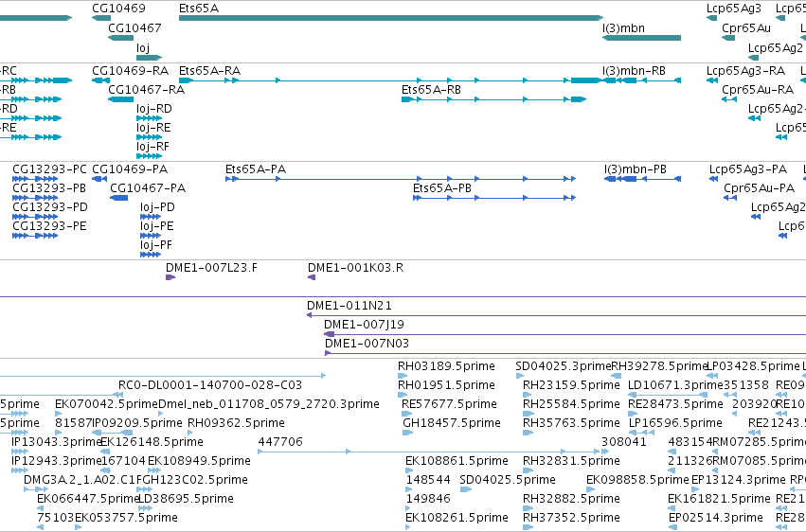The width and height of the screenshot is (806, 532).
Task: Select the Cpr65Au-RA transcript
Action: coord(729,99)
